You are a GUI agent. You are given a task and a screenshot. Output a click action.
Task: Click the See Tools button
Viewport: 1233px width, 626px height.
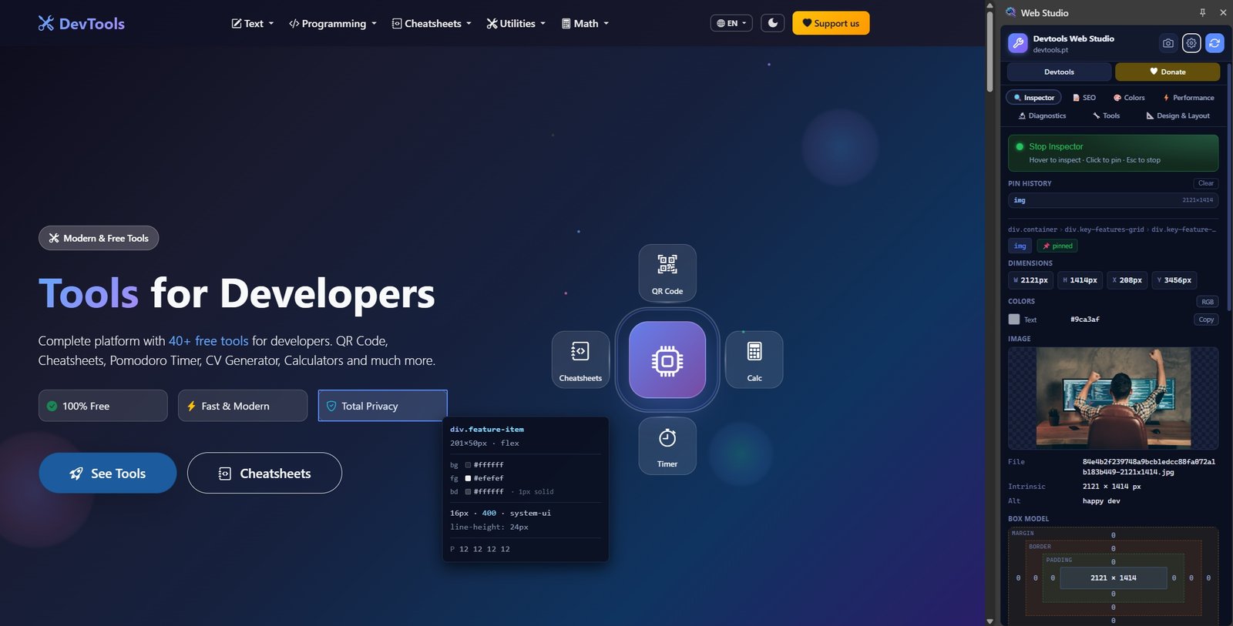108,473
